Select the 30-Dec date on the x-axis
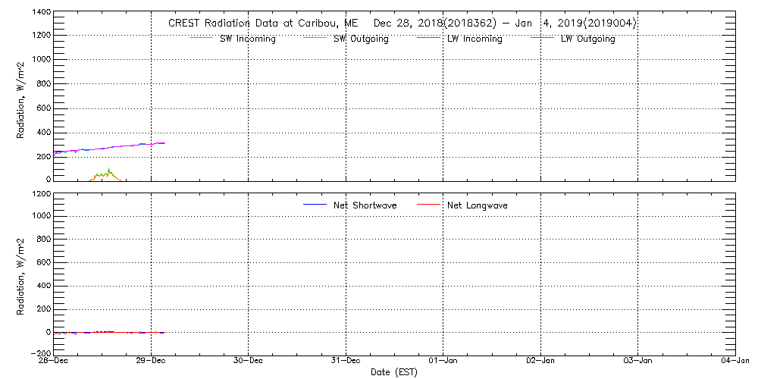This screenshot has height=379, width=758. (249, 361)
